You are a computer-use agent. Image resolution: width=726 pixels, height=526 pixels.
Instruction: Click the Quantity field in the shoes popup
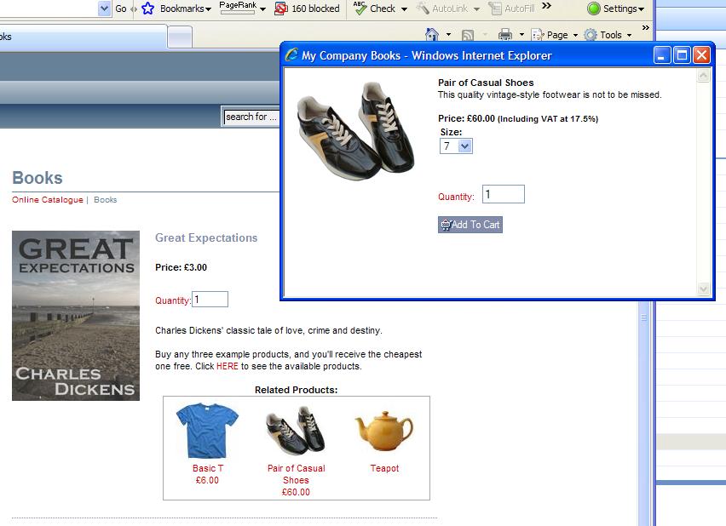pos(503,195)
